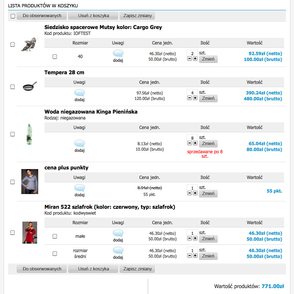Viewport: 294px width, 294px height.
Task: Click the comment bubble for cena plus punkty
Action: click(79, 188)
